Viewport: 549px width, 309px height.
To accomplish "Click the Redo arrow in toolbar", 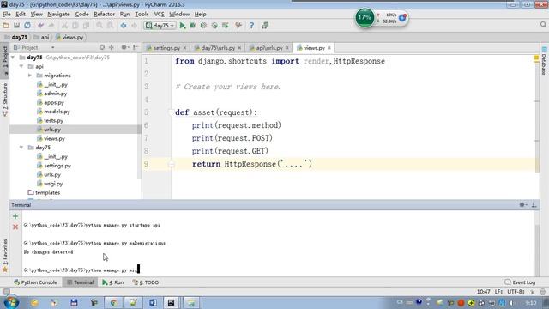I will pyautogui.click(x=51, y=26).
